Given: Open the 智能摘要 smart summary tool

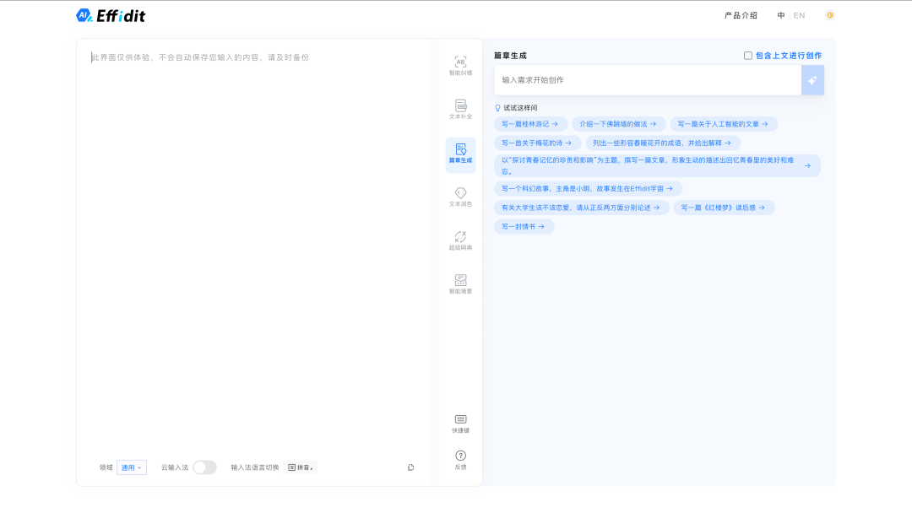Looking at the screenshot, I should [460, 284].
